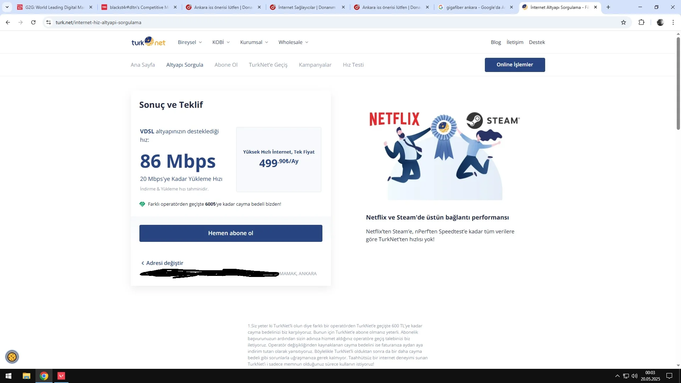Open the Kampanyalar page
681x383 pixels.
pyautogui.click(x=315, y=65)
